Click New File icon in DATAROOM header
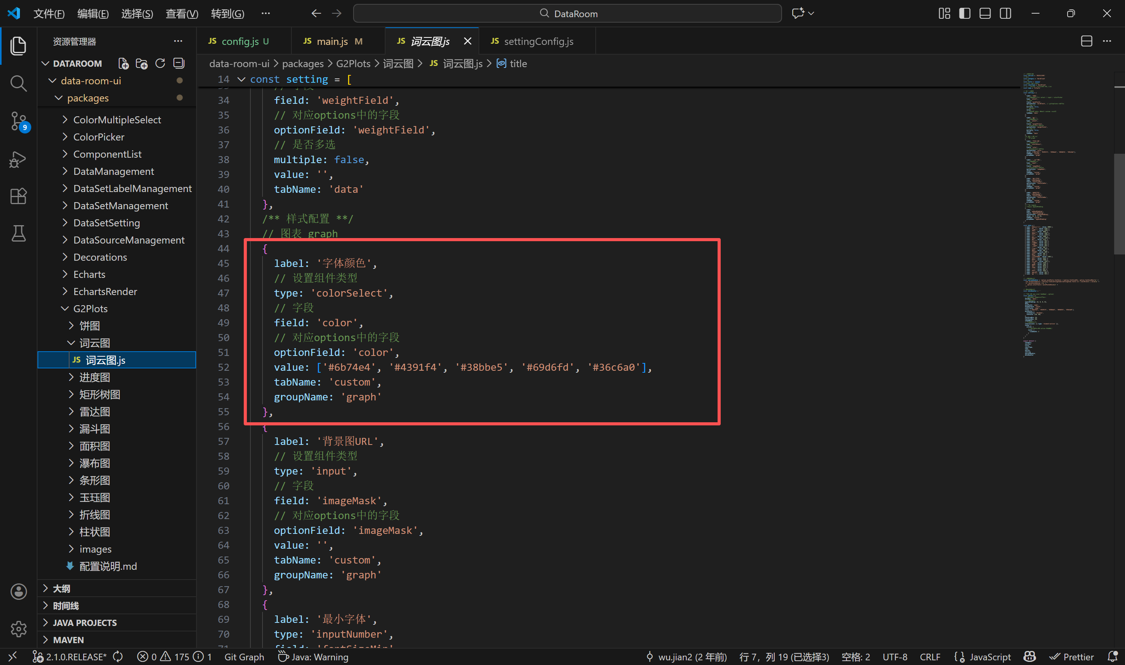1125x665 pixels. coord(123,64)
